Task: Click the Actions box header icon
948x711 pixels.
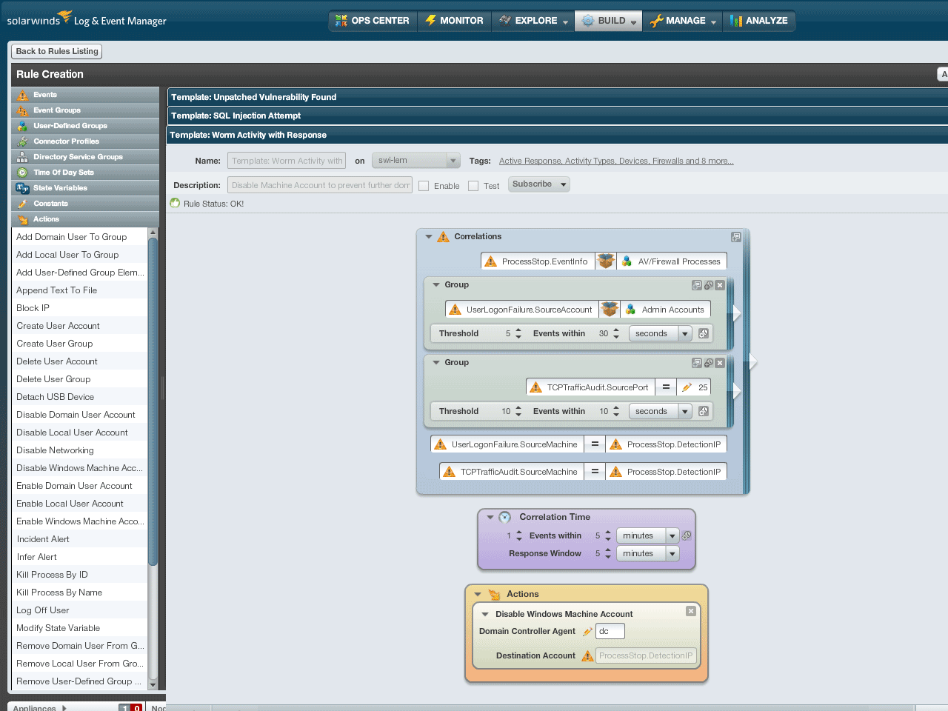Action: point(494,594)
